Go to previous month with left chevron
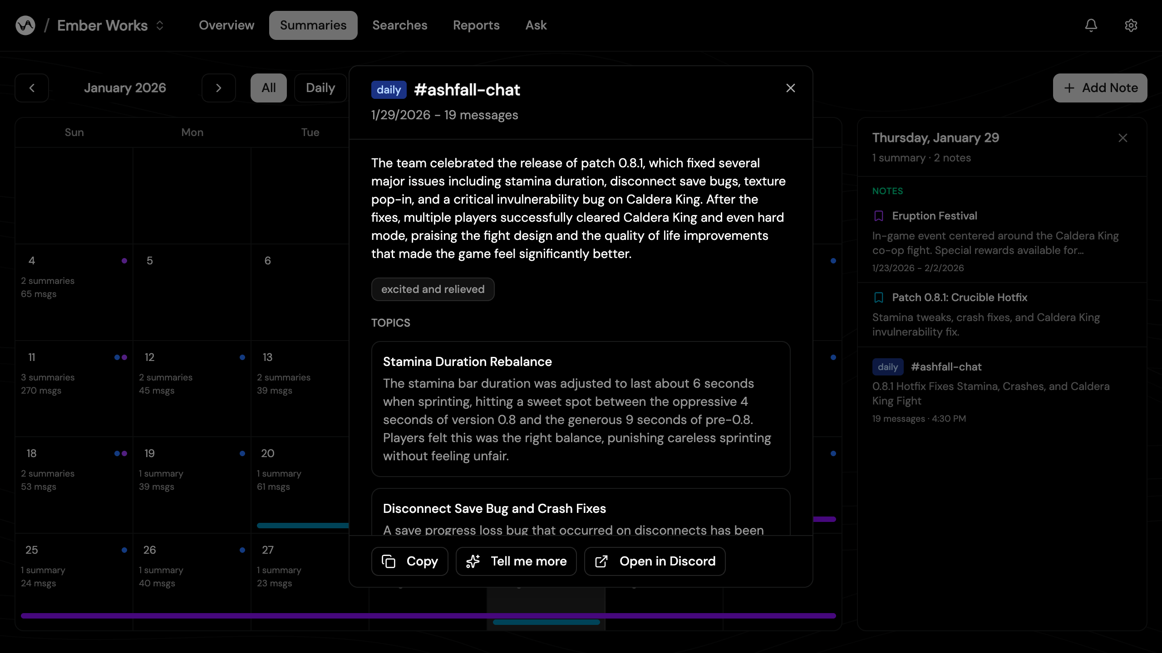Image resolution: width=1162 pixels, height=653 pixels. [x=32, y=88]
